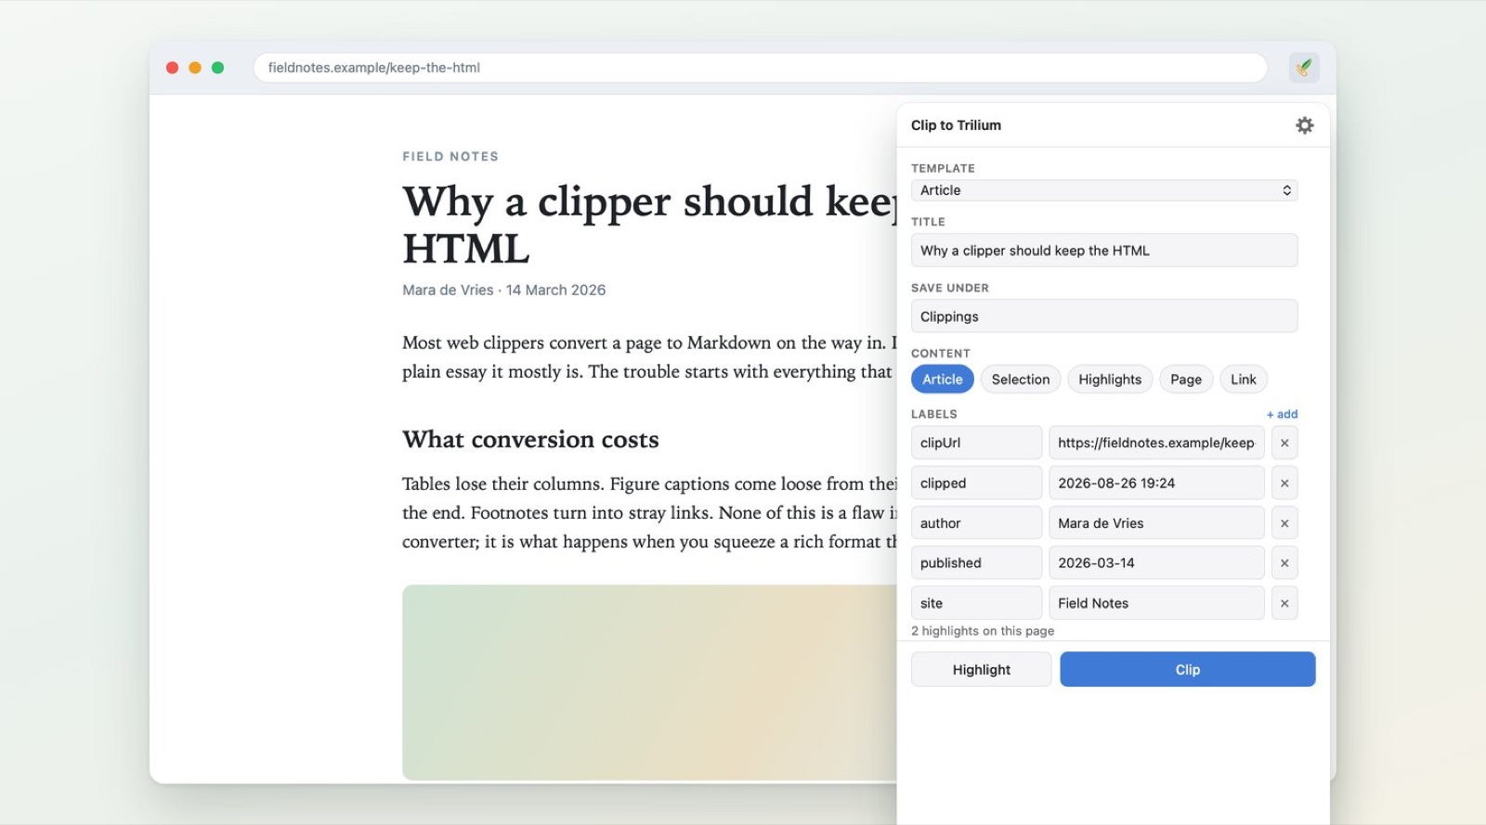1486x825 pixels.
Task: Delete the author label row
Action: point(1284,523)
